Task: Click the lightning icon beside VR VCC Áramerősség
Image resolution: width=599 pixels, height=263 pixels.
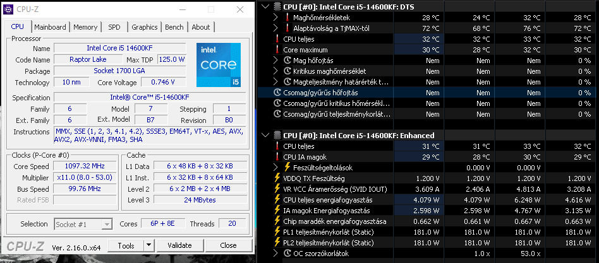Action: click(277, 189)
